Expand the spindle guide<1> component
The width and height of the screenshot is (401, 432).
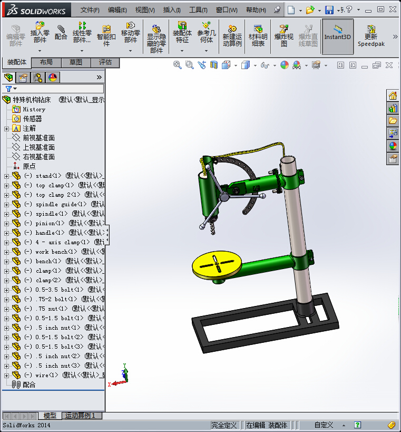pos(7,205)
